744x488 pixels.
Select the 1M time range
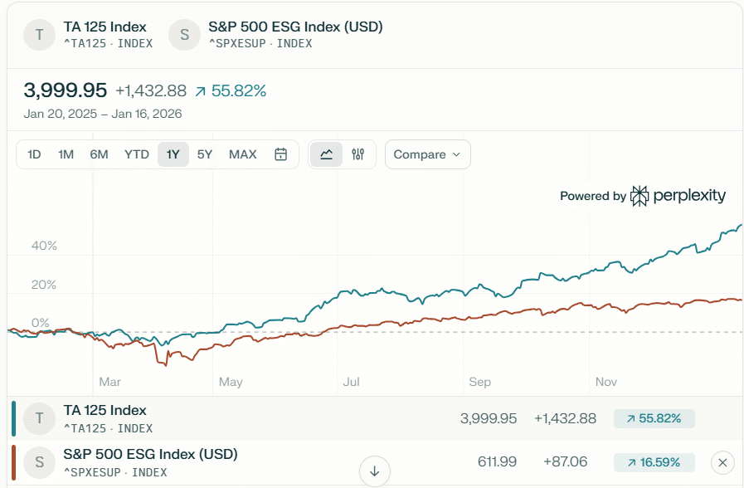tap(66, 154)
